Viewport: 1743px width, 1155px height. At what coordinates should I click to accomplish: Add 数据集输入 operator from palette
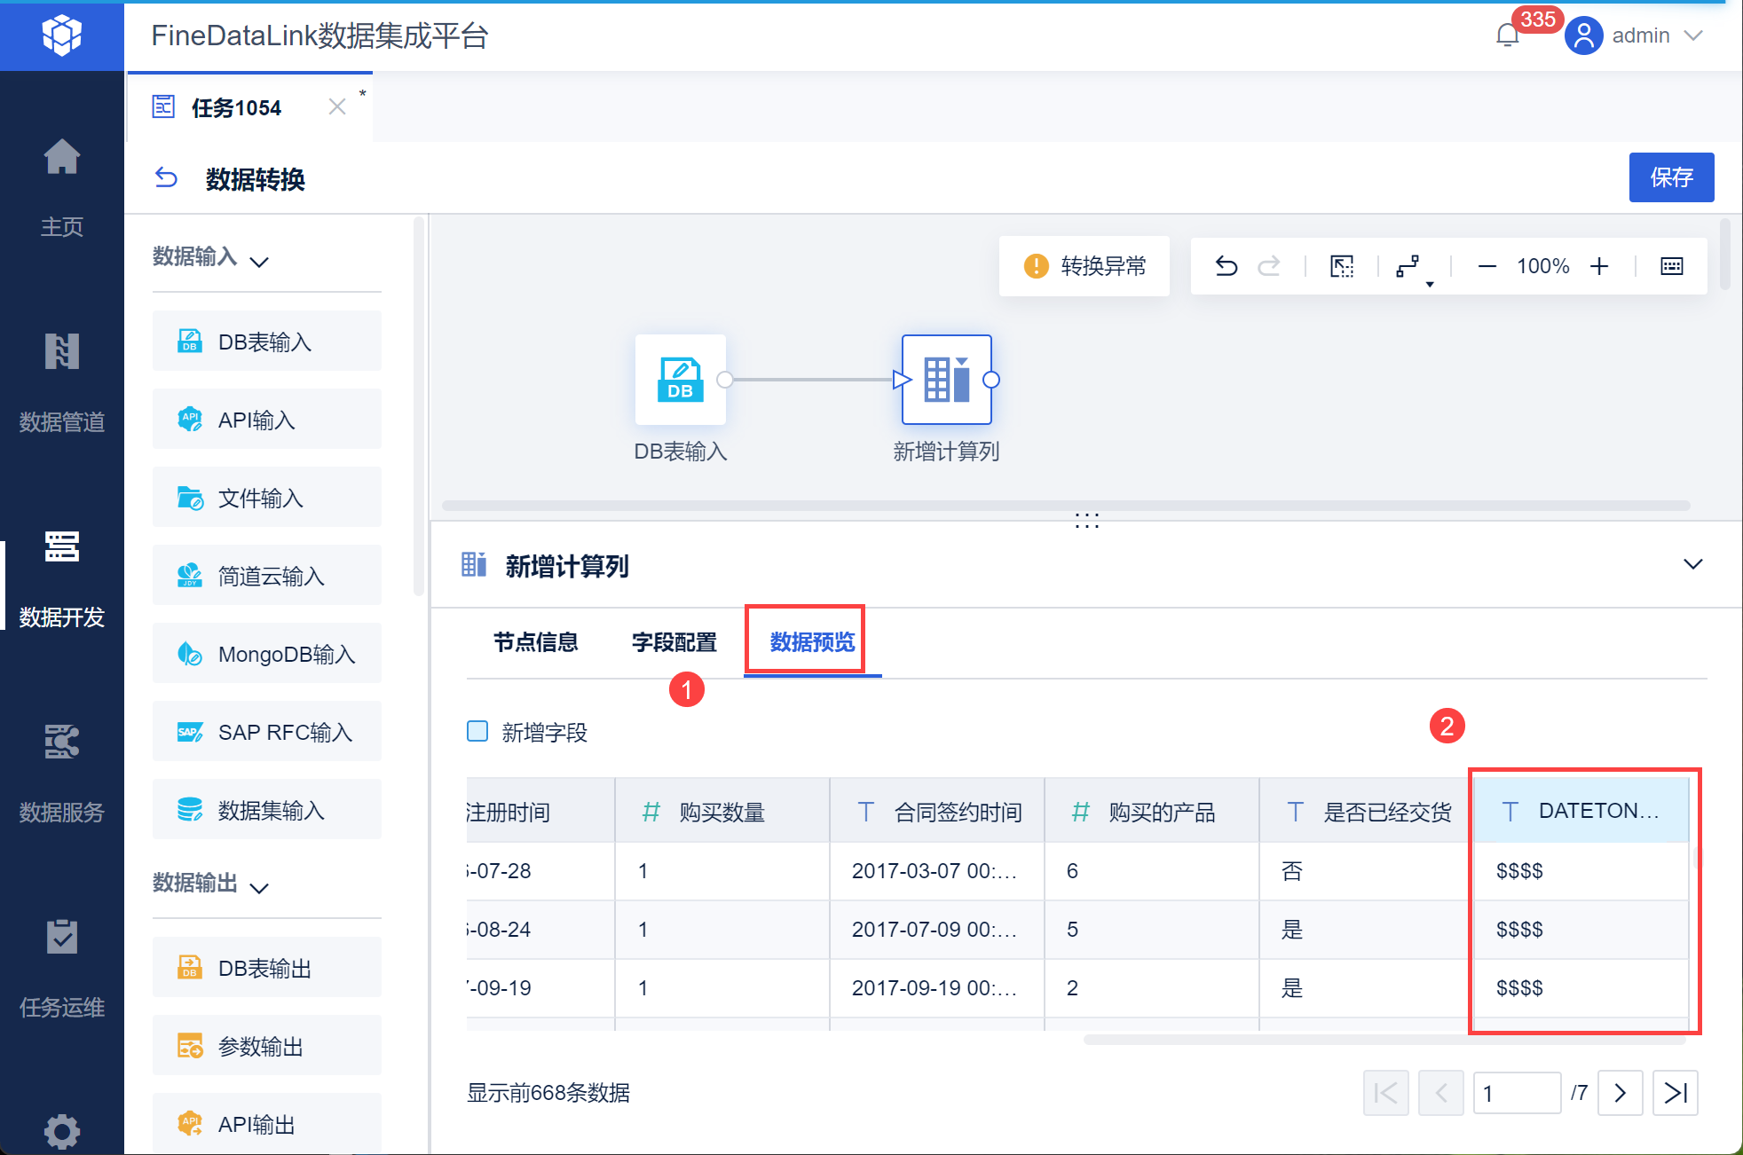click(x=267, y=810)
